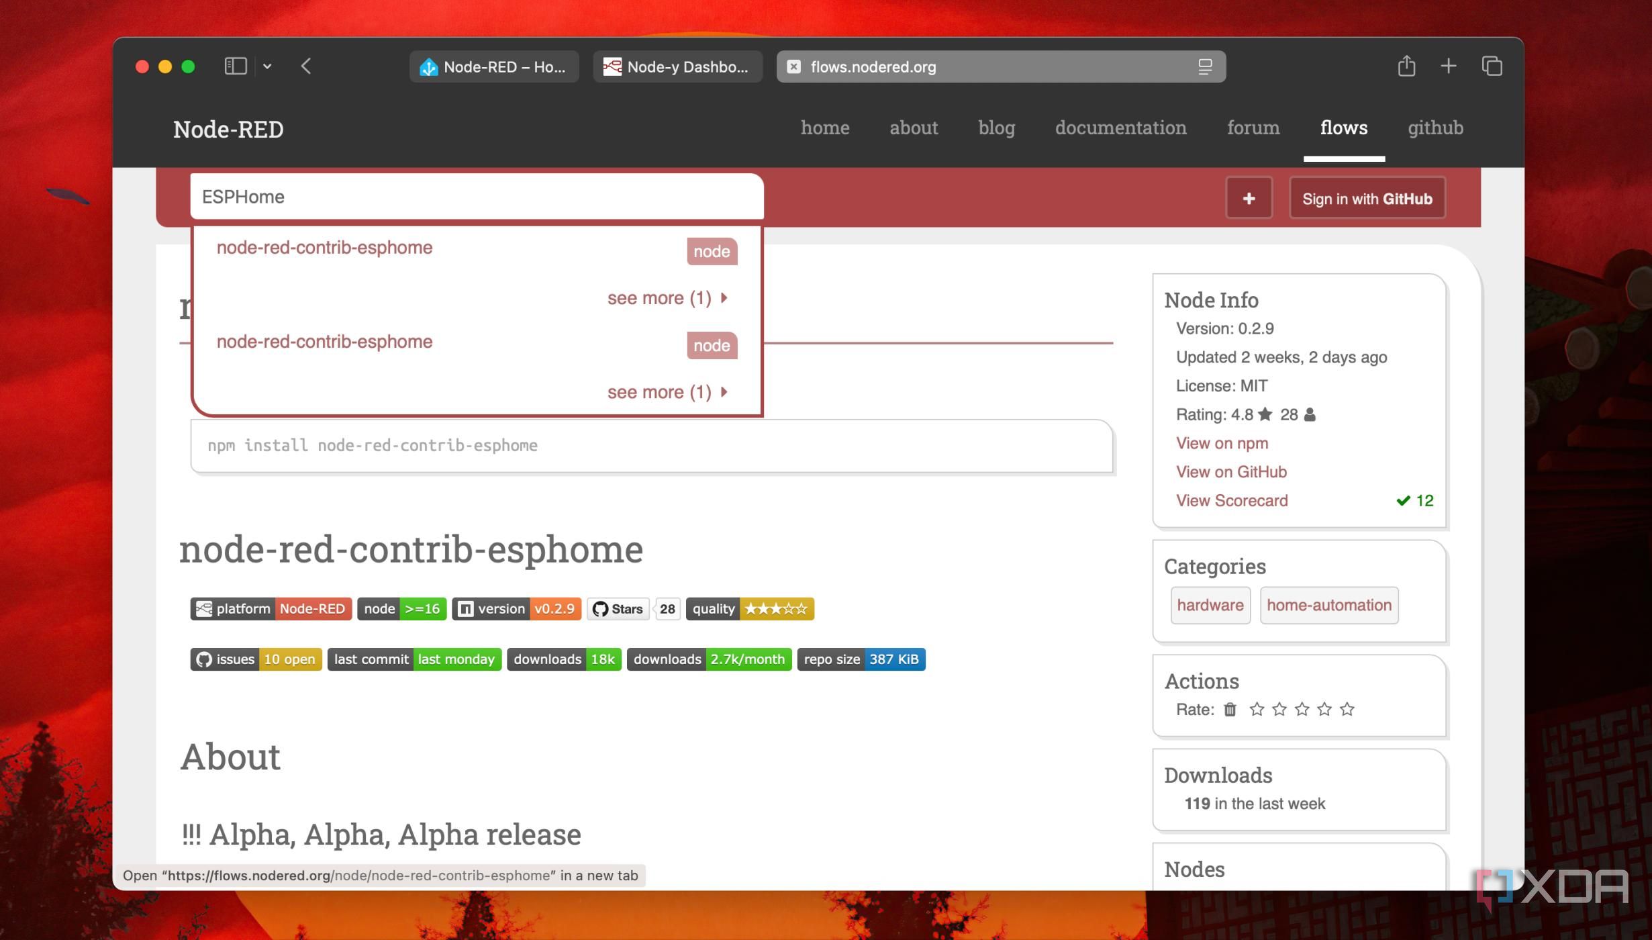Screen dimensions: 1652x940
Task: Click the platform Node-RED badge
Action: 271,609
